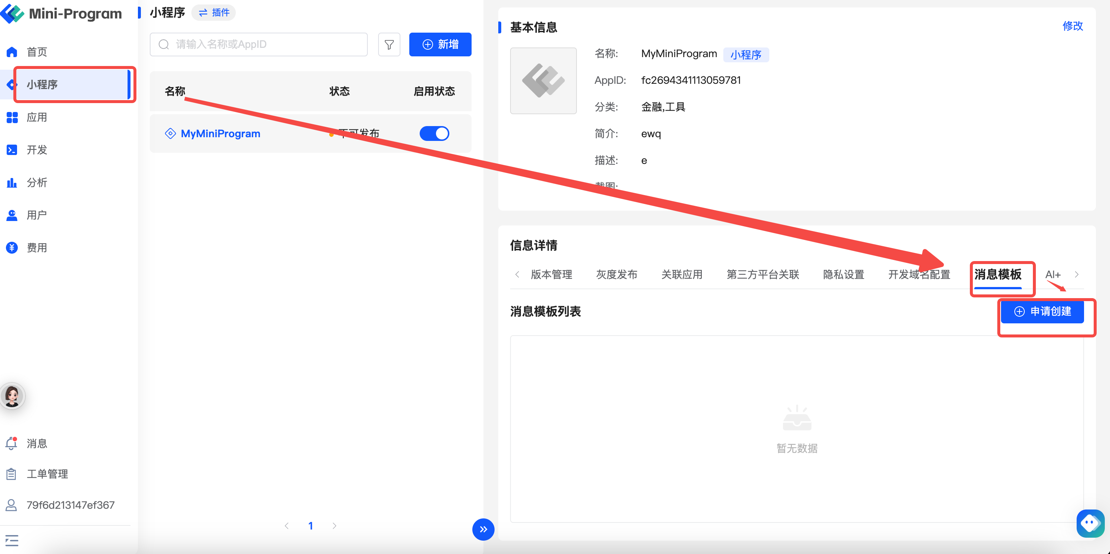Image resolution: width=1110 pixels, height=554 pixels.
Task: Click the home icon in sidebar
Action: [12, 52]
